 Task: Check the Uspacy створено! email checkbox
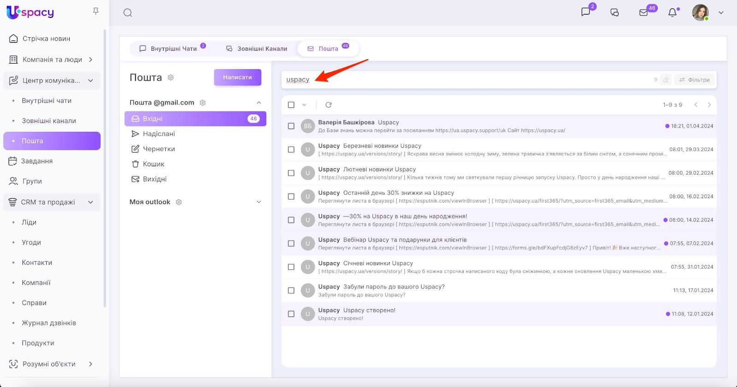pyautogui.click(x=291, y=314)
